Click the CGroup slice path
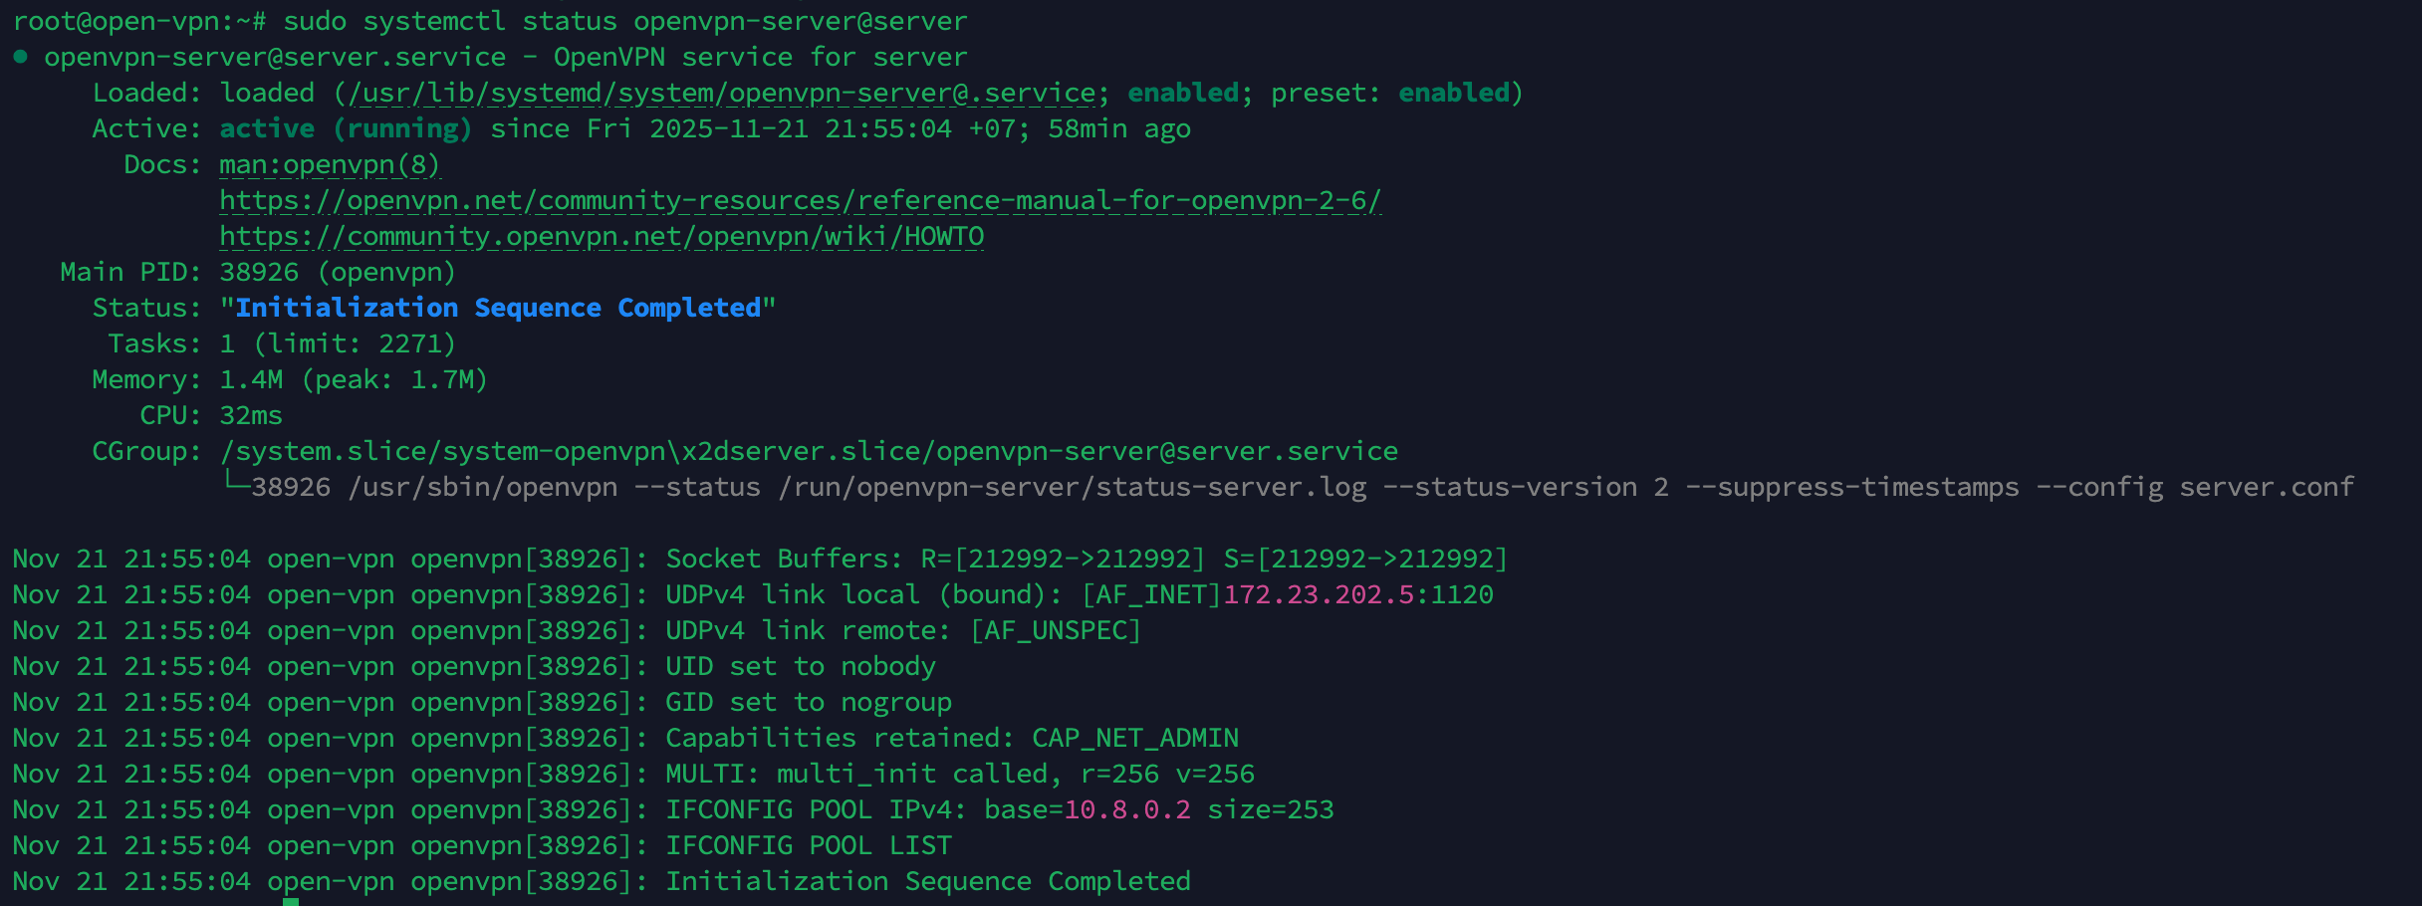2422x906 pixels. pyautogui.click(x=809, y=451)
